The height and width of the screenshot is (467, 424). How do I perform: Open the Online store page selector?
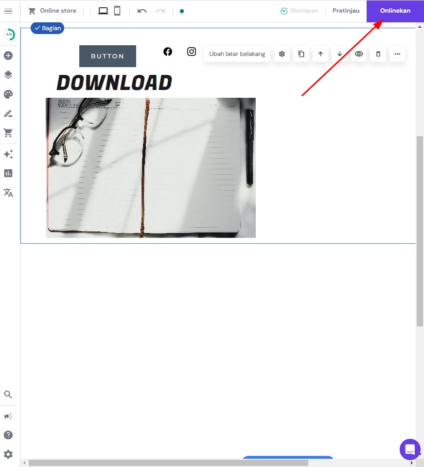point(53,11)
